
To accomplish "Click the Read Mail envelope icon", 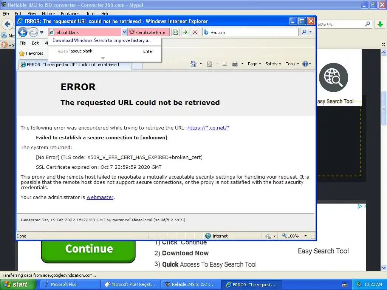I will (224, 64).
